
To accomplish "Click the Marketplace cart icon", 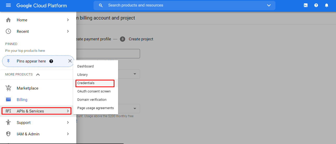I will tap(8, 88).
